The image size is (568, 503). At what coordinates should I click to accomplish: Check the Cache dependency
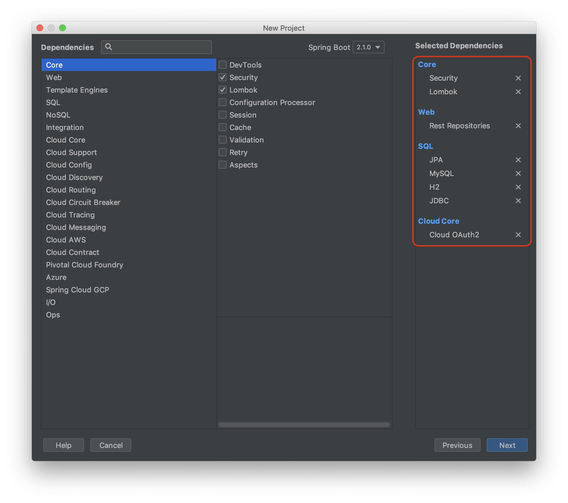223,127
